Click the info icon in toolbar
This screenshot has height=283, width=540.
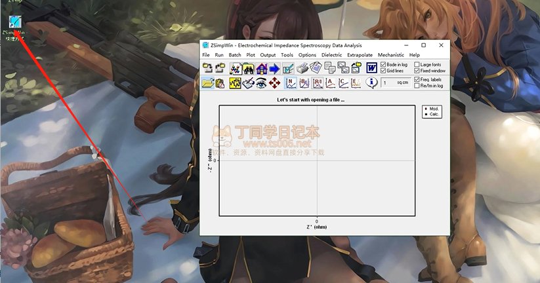(371, 83)
